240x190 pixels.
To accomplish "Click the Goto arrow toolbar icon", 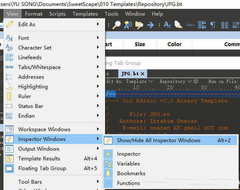I will point(151,25).
